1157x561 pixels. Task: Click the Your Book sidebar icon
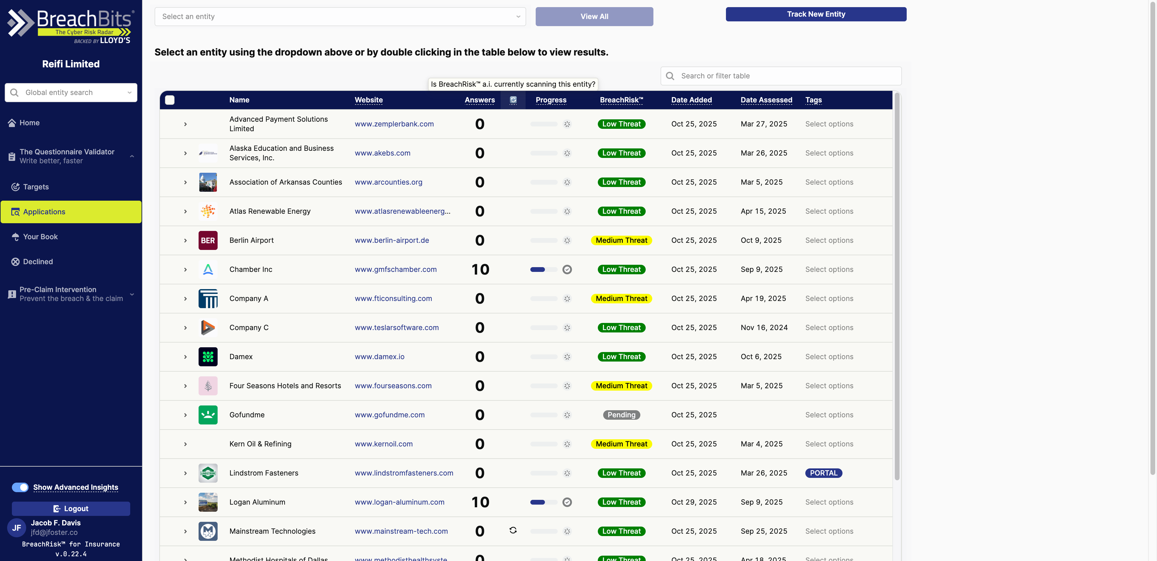[15, 236]
